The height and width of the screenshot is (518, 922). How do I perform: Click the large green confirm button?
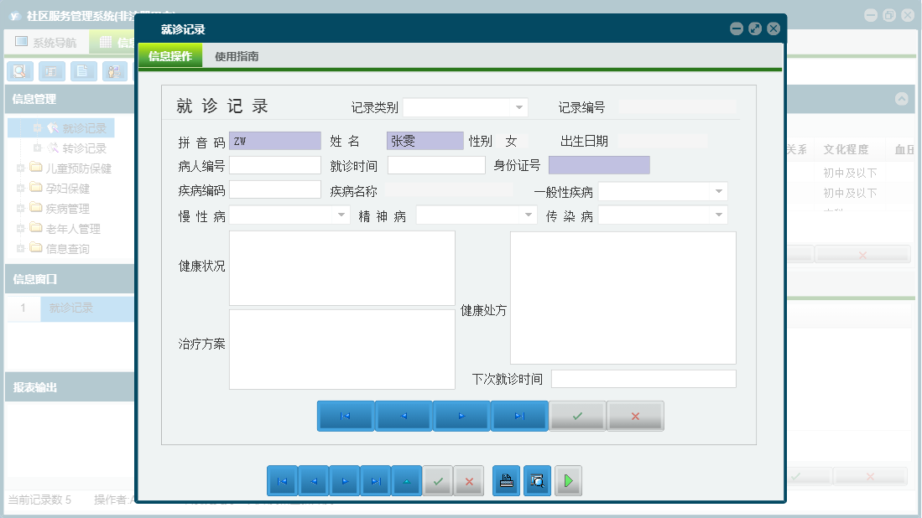coord(577,415)
